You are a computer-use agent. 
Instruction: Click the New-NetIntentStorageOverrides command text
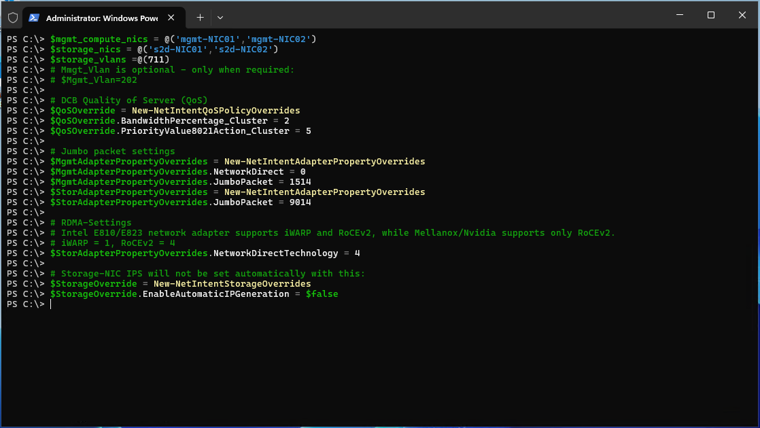[232, 284]
